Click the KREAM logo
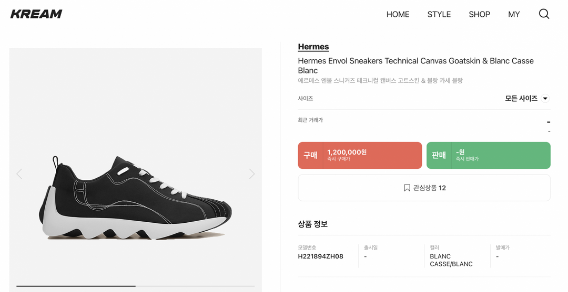The image size is (568, 292). tap(36, 14)
